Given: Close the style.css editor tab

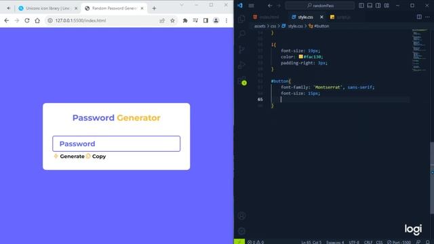Looking at the screenshot, I should 321,17.
